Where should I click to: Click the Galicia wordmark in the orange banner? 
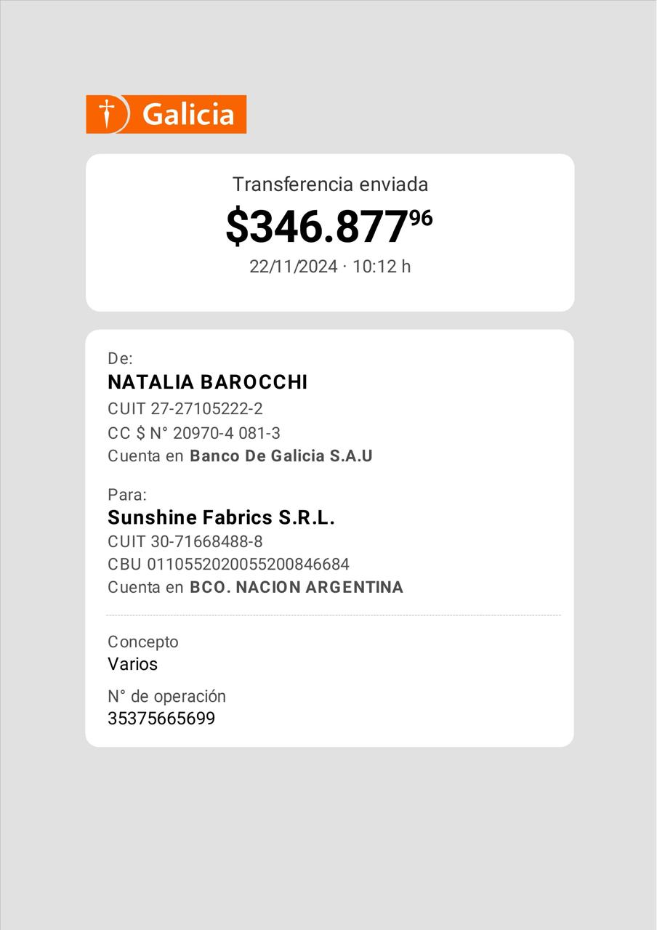(x=188, y=115)
